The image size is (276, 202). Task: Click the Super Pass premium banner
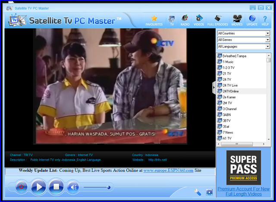pyautogui.click(x=244, y=167)
